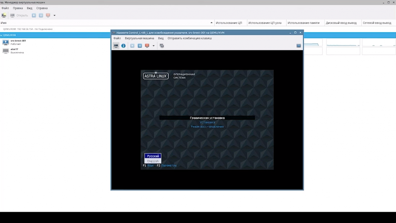Click the alse17 powered-off monitor icon

[5, 51]
